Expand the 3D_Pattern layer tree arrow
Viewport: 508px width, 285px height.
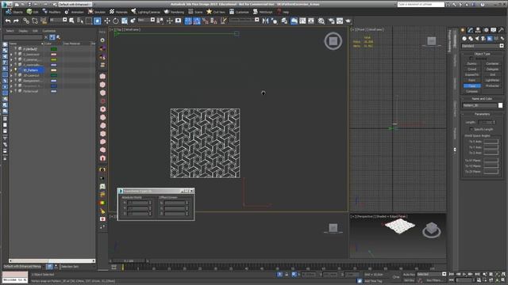pos(11,70)
